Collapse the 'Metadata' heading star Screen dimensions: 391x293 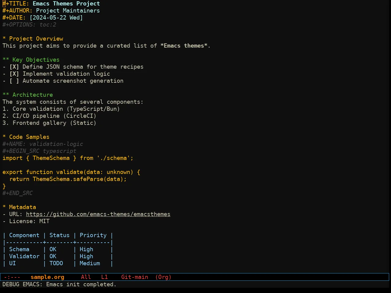click(4, 207)
